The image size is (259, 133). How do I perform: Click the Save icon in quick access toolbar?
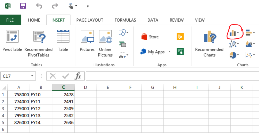[x=23, y=6]
